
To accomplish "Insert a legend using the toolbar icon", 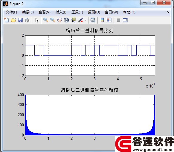I will [109, 20].
